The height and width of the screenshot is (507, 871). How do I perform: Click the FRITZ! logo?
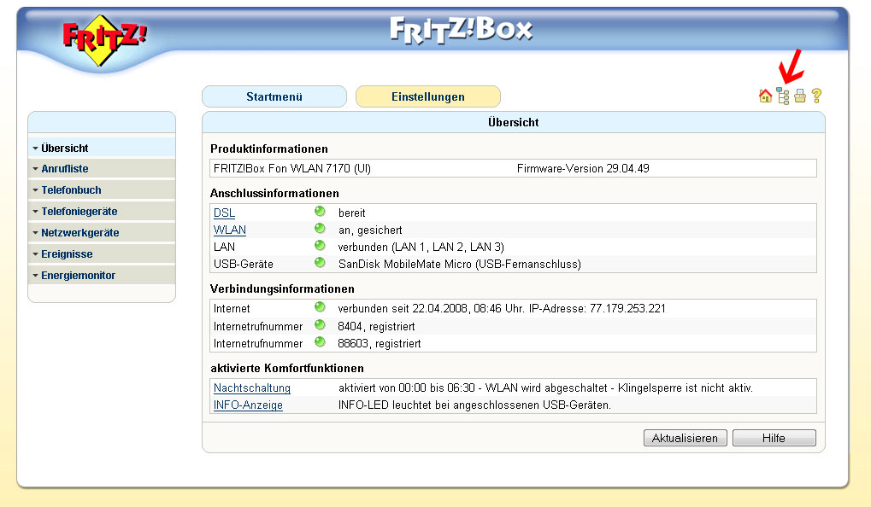coord(104,38)
